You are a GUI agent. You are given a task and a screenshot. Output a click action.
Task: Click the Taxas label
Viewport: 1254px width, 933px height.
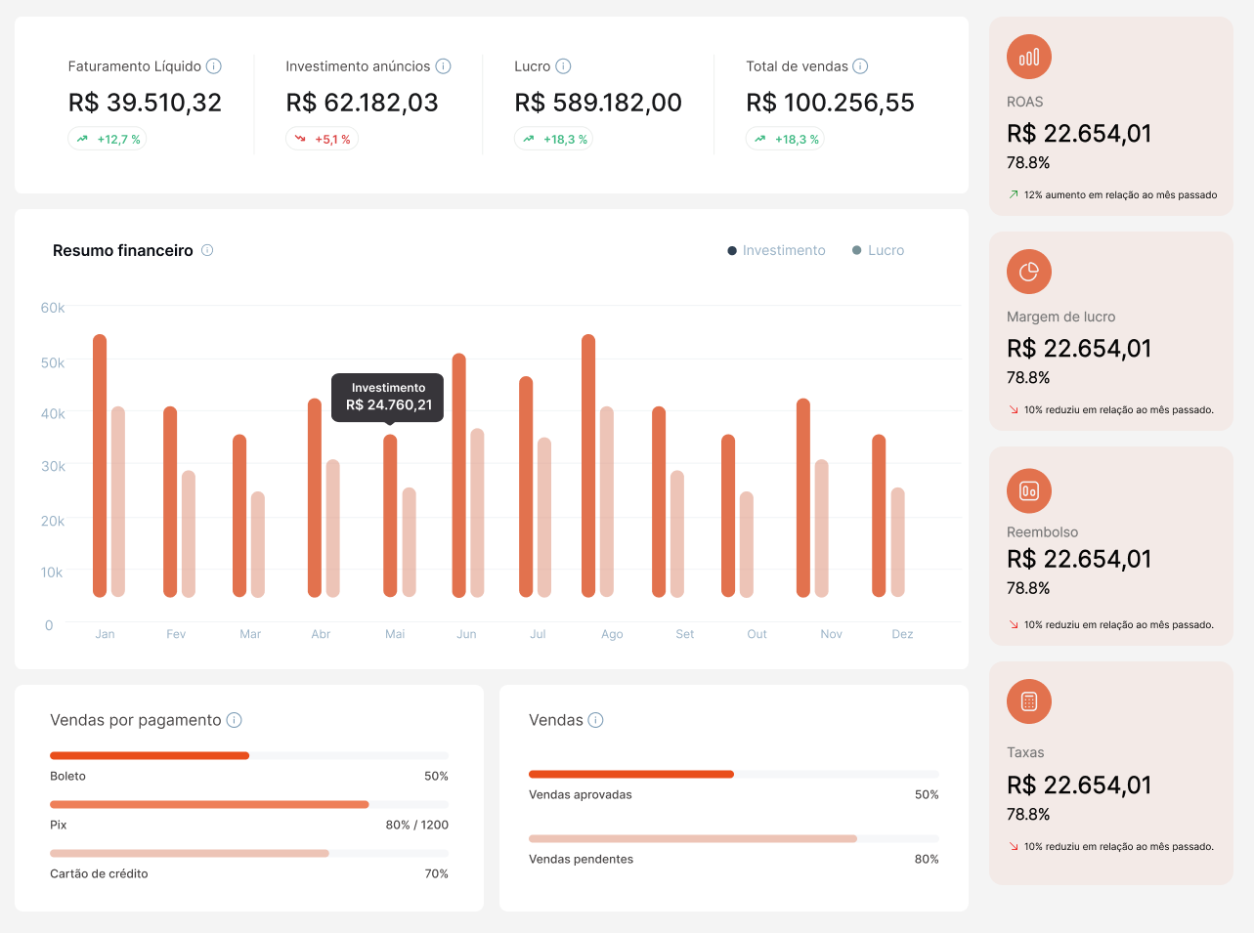[1025, 752]
